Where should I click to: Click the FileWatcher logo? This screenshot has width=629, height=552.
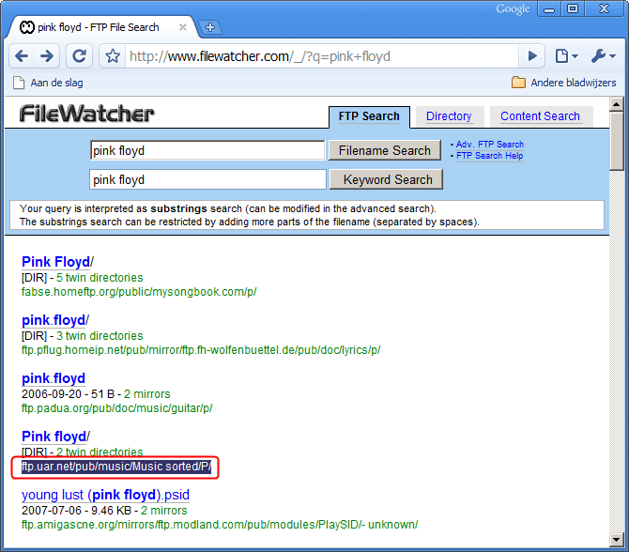[x=86, y=114]
